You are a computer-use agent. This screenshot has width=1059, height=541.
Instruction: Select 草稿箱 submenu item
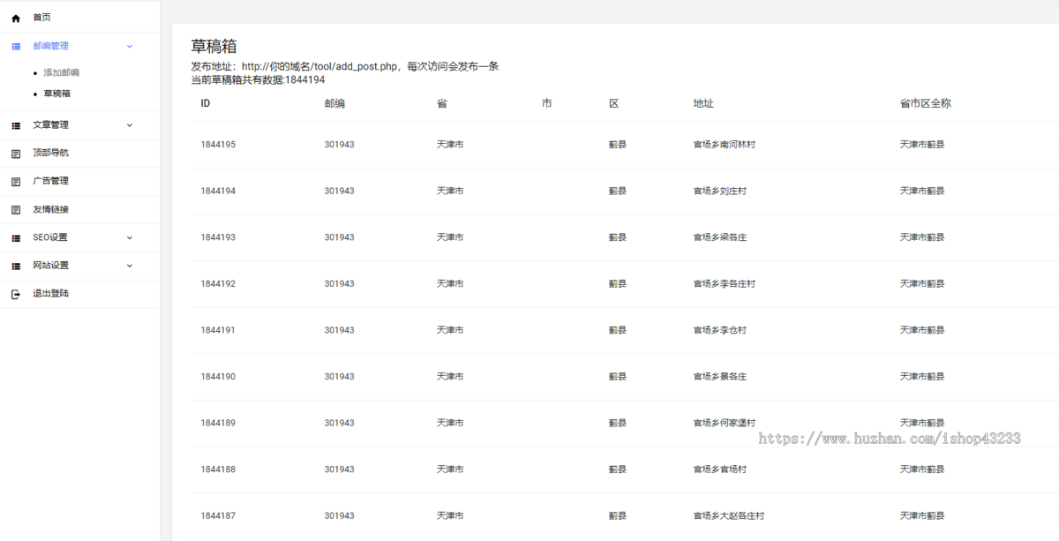click(56, 93)
